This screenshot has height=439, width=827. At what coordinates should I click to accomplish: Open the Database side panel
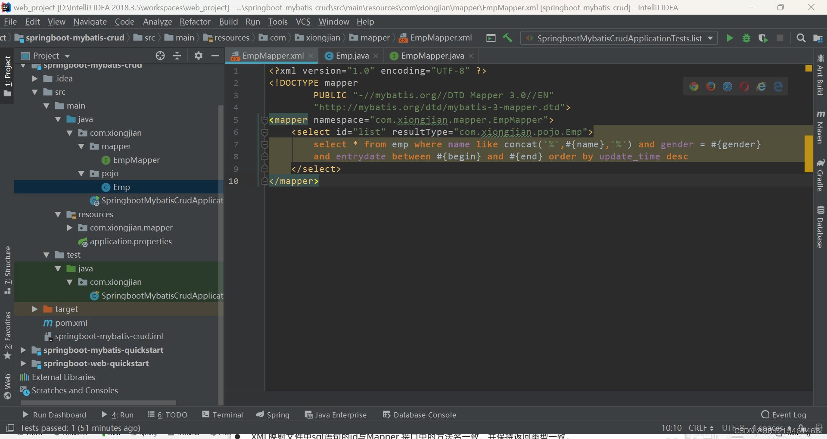coord(820,227)
